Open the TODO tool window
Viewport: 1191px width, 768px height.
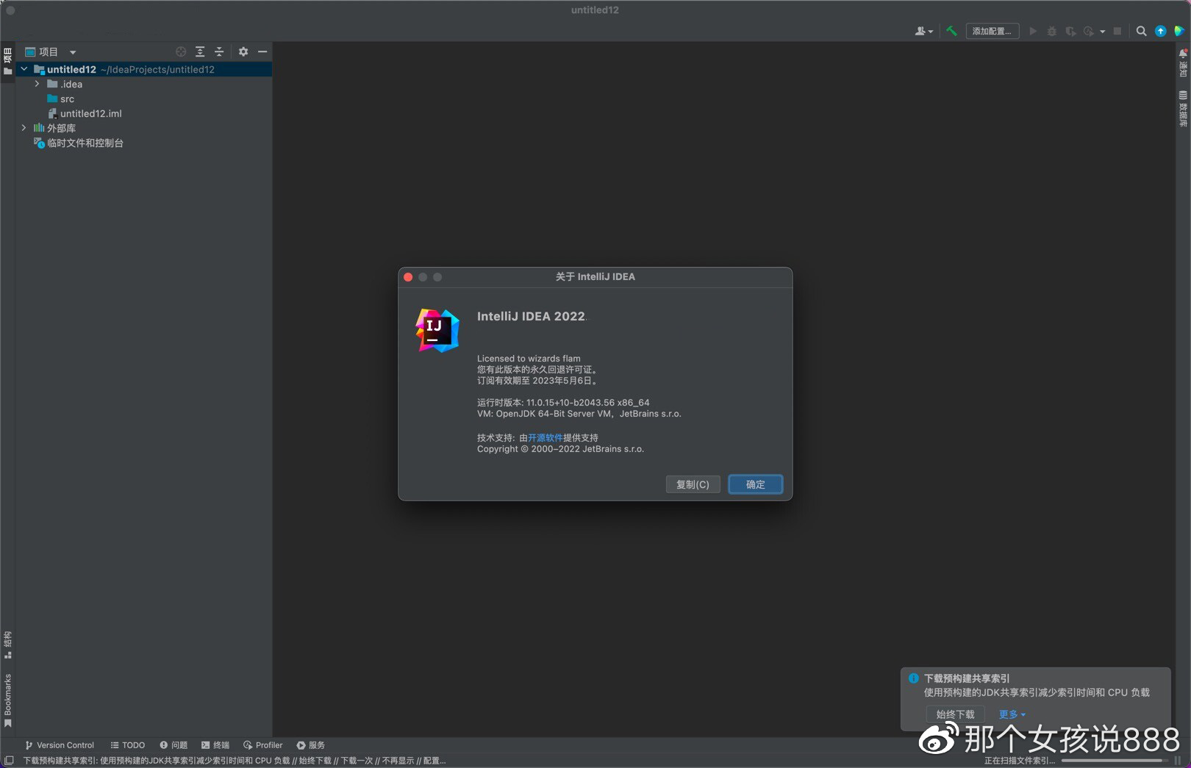(128, 745)
